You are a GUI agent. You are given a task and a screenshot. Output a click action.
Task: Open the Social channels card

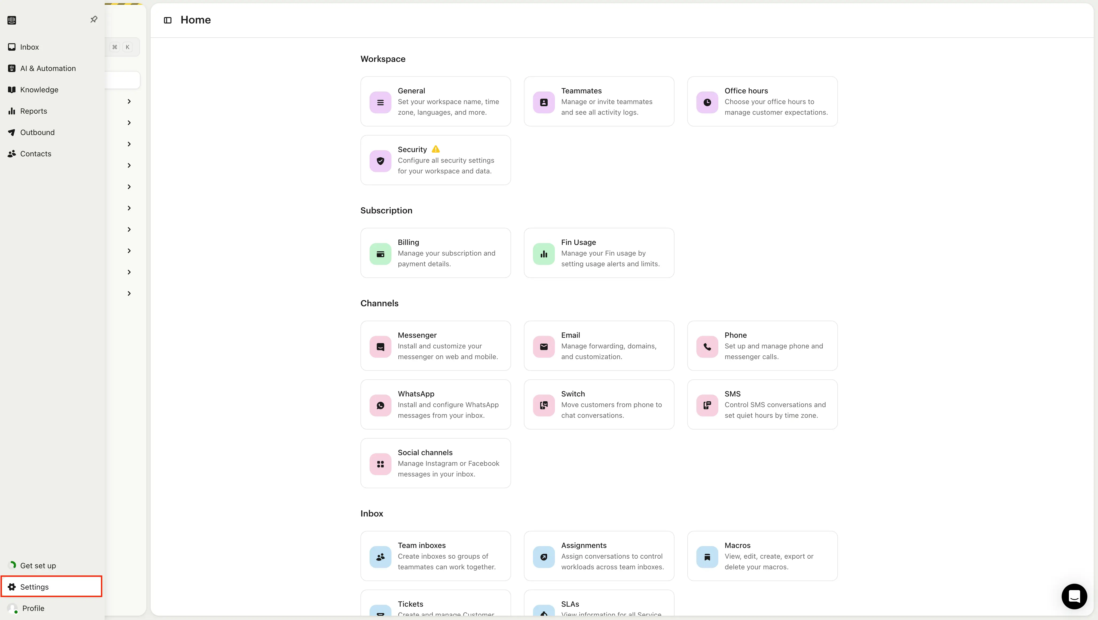[x=435, y=463]
